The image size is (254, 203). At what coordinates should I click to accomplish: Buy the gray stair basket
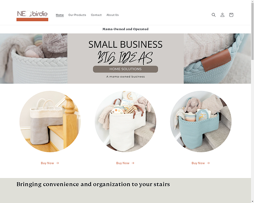(50, 163)
